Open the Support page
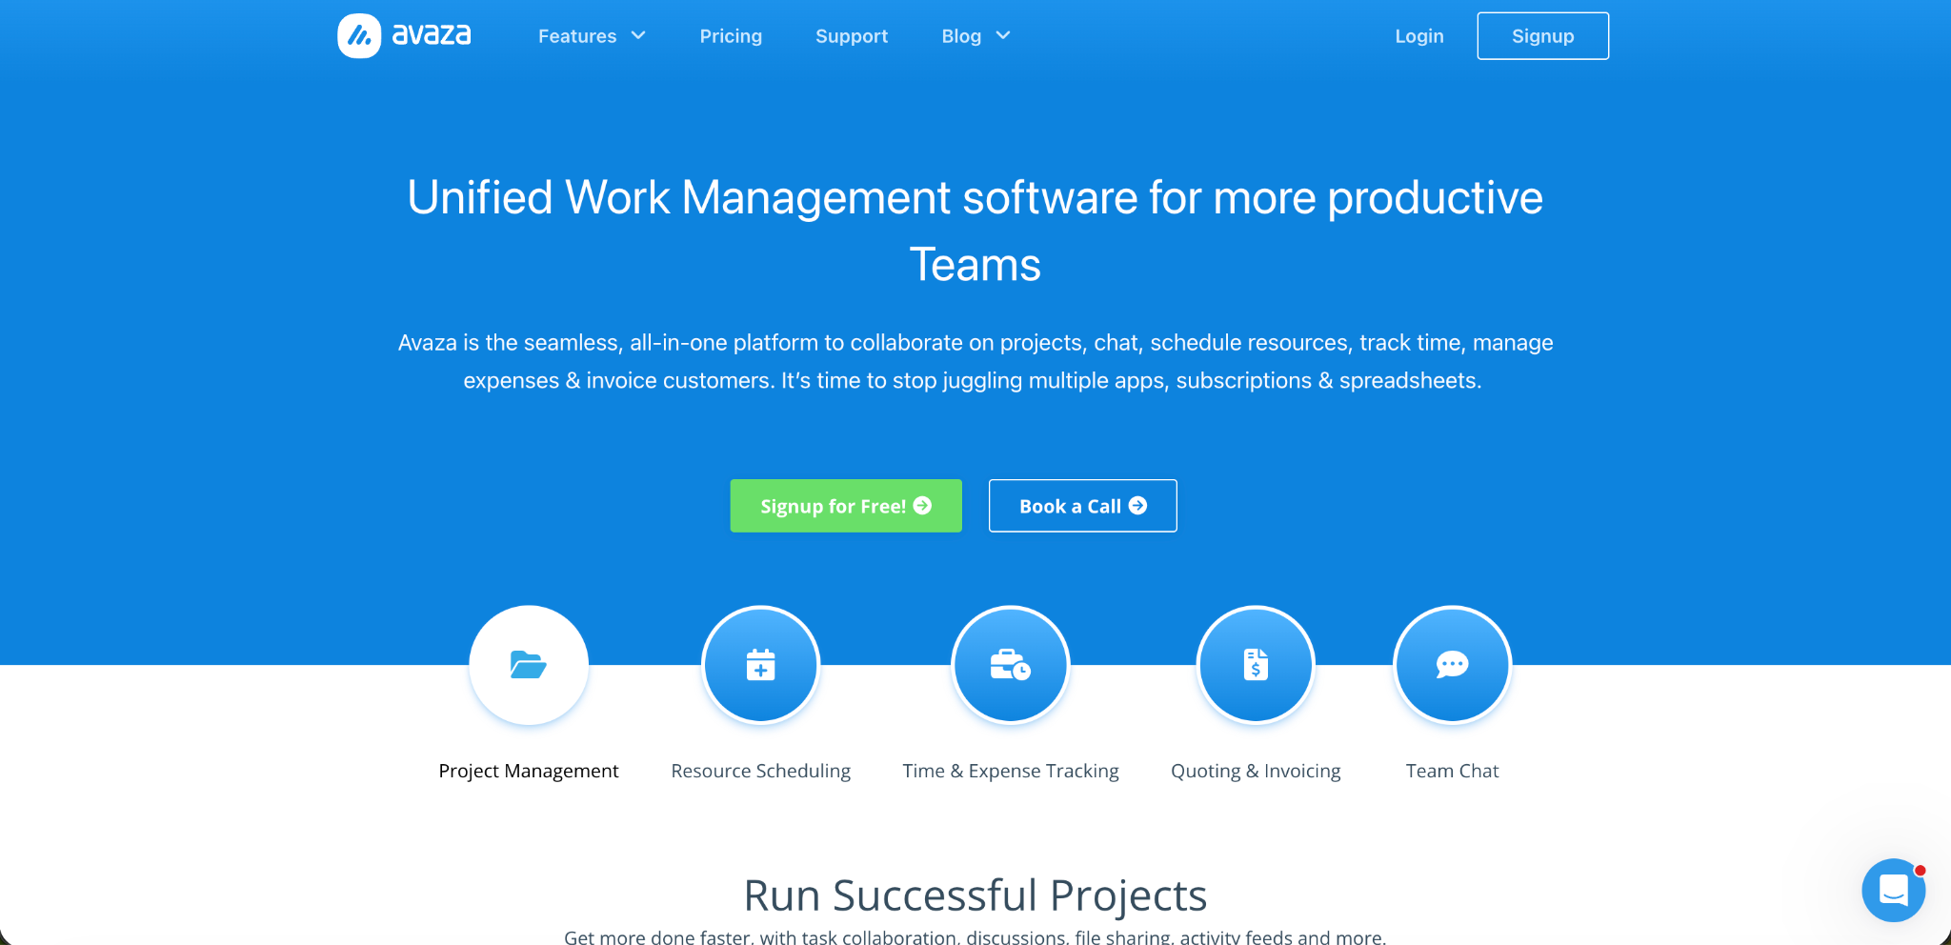The height and width of the screenshot is (945, 1951). [852, 36]
